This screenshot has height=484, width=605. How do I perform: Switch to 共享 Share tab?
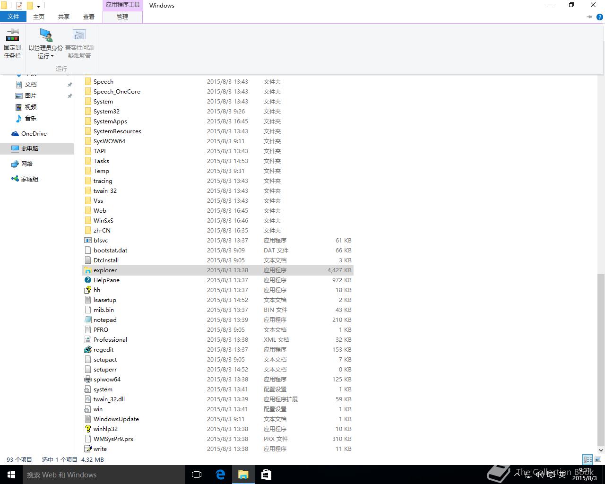(x=64, y=17)
